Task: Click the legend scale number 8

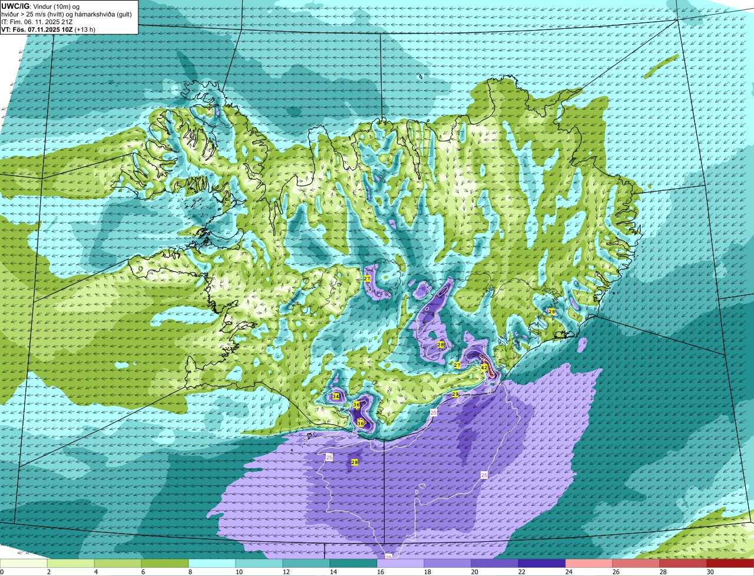Action: [x=190, y=572]
